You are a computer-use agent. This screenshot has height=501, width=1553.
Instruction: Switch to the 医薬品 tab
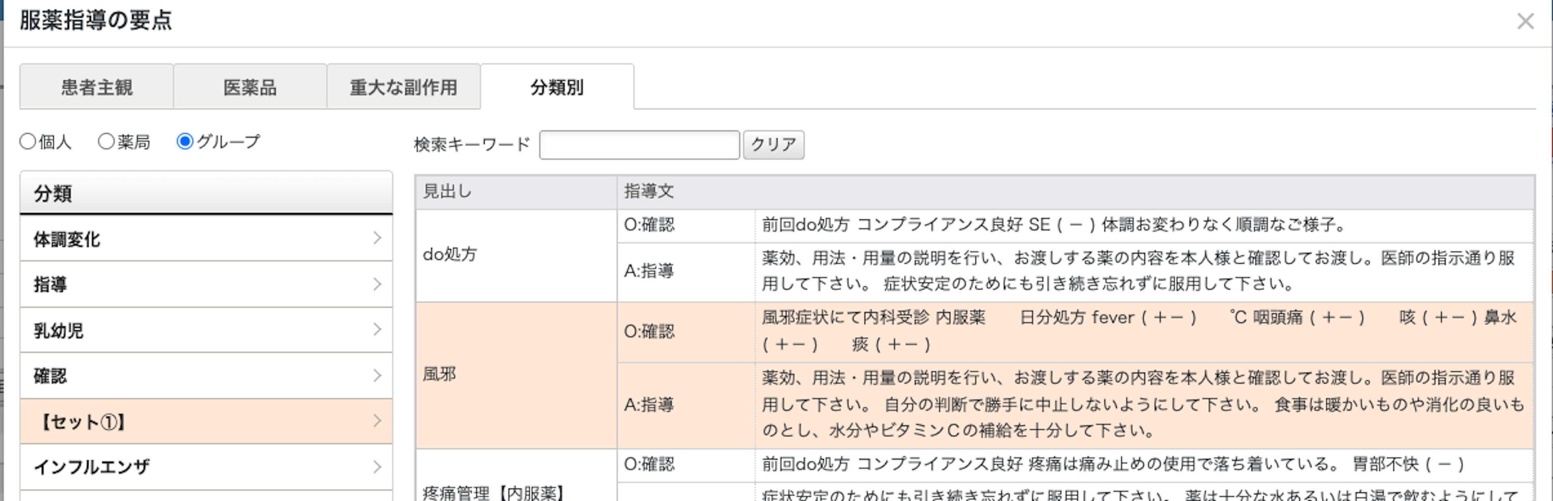(250, 87)
